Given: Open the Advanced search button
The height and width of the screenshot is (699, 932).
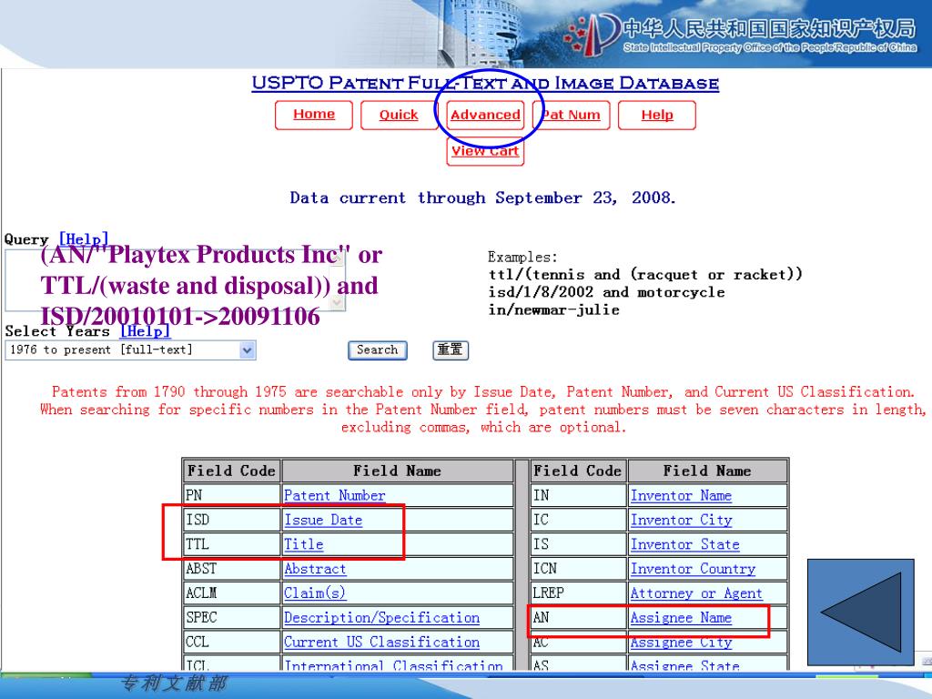Looking at the screenshot, I should 485,115.
